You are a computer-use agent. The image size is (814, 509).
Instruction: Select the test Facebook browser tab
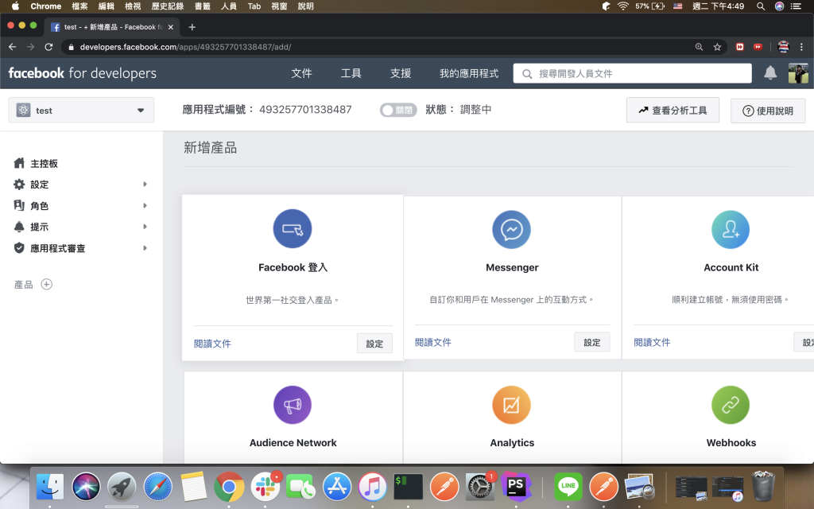coord(111,27)
